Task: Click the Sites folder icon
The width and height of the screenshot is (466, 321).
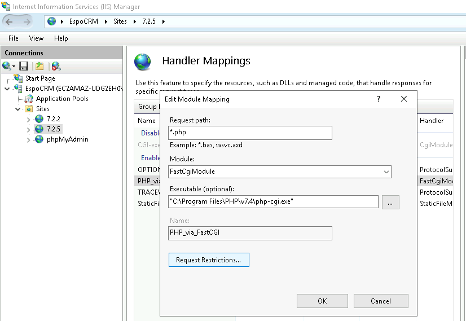Action: click(x=29, y=109)
